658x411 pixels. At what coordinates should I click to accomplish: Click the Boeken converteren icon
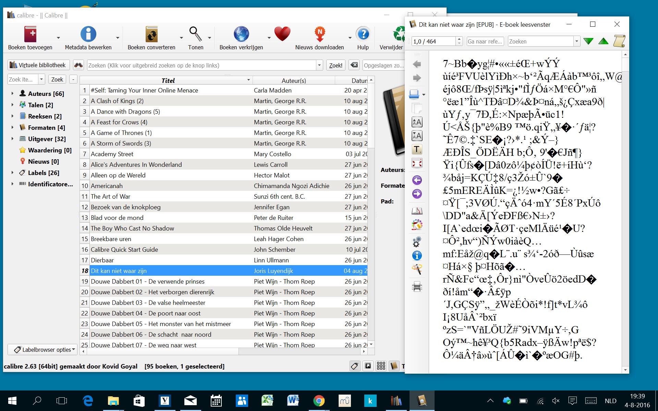(x=151, y=35)
